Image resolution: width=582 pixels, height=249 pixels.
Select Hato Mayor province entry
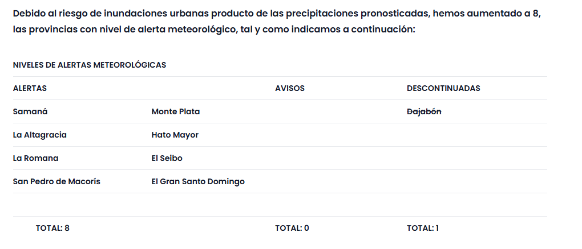[175, 135]
